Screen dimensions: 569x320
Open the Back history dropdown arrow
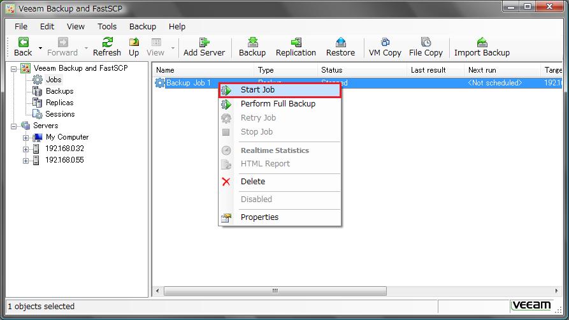[40, 48]
